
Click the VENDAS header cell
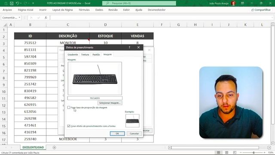137,36
